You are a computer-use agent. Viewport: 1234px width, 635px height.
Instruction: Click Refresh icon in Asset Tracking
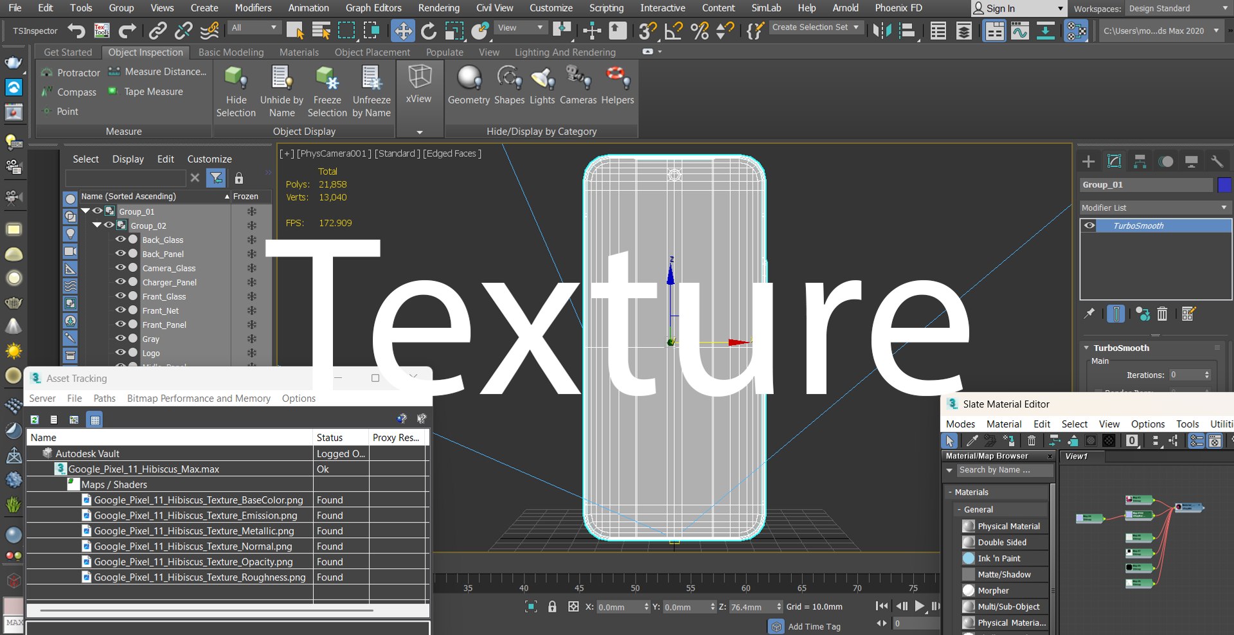[x=35, y=420]
